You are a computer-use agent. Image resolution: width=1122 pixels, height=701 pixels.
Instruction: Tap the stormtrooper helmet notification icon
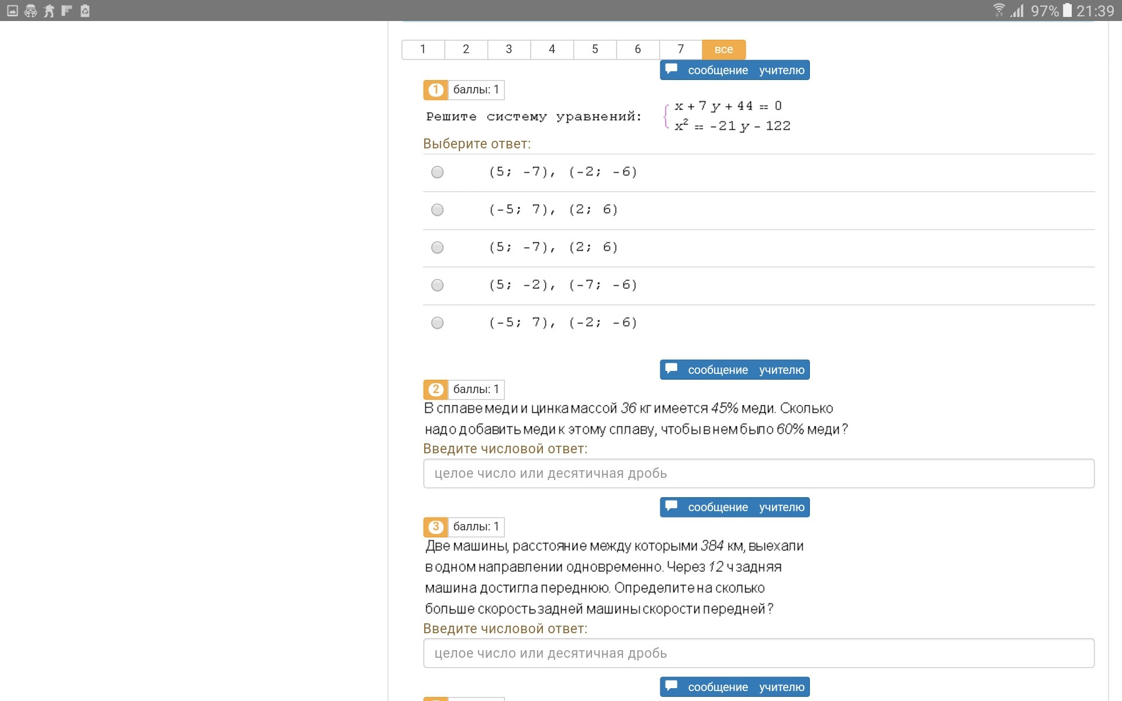click(30, 11)
